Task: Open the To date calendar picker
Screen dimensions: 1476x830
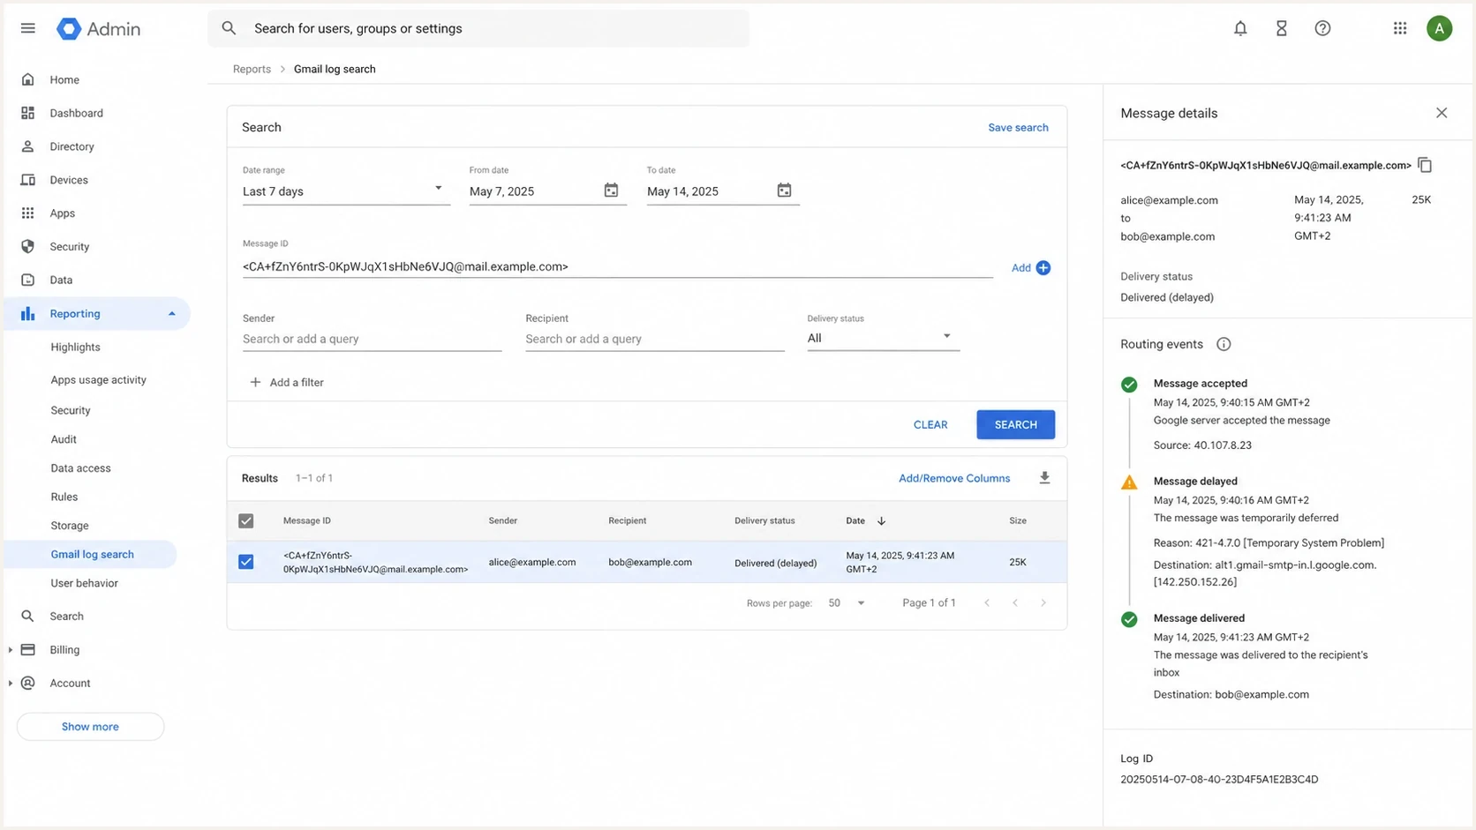Action: 784,191
